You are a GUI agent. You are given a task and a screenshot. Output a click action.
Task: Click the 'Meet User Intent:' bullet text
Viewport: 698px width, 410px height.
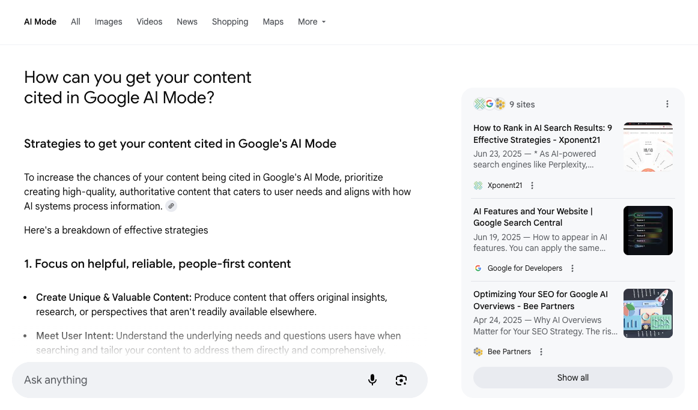click(x=74, y=336)
